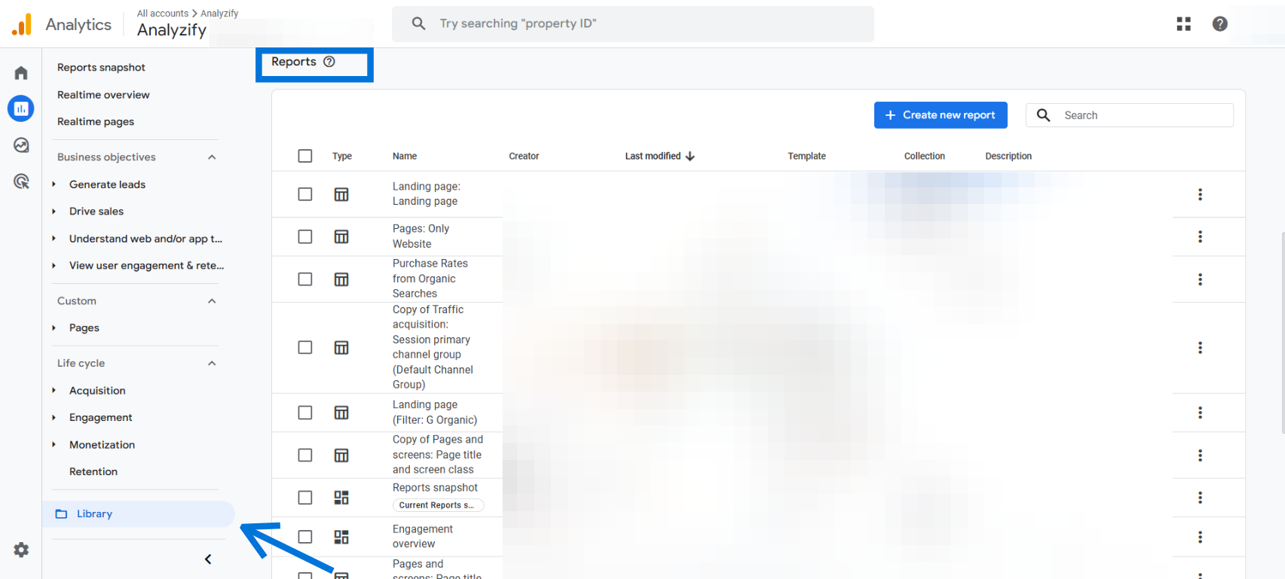
Task: Open the Help question mark icon
Action: [1220, 24]
